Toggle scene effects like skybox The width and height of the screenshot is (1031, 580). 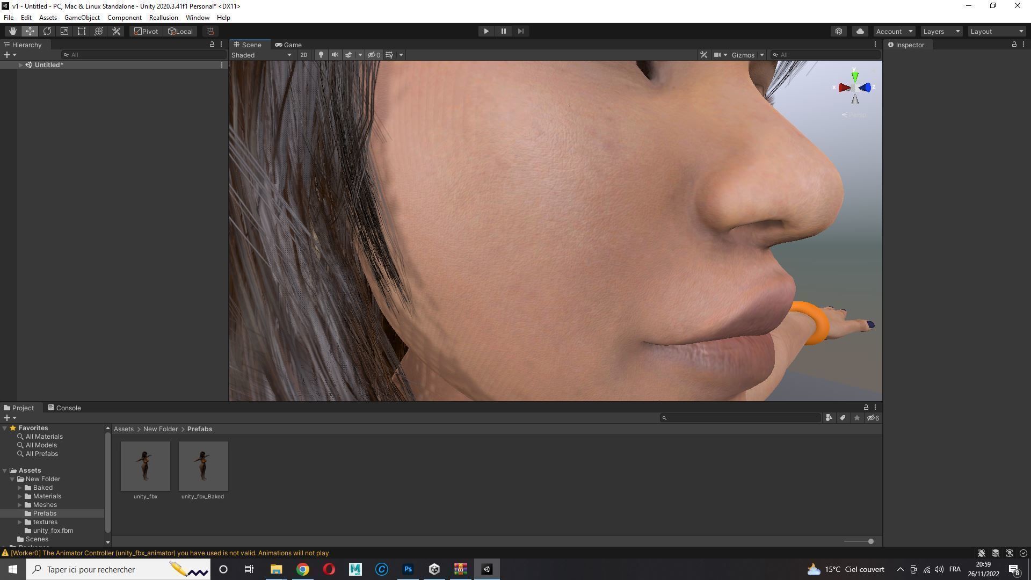pyautogui.click(x=348, y=55)
